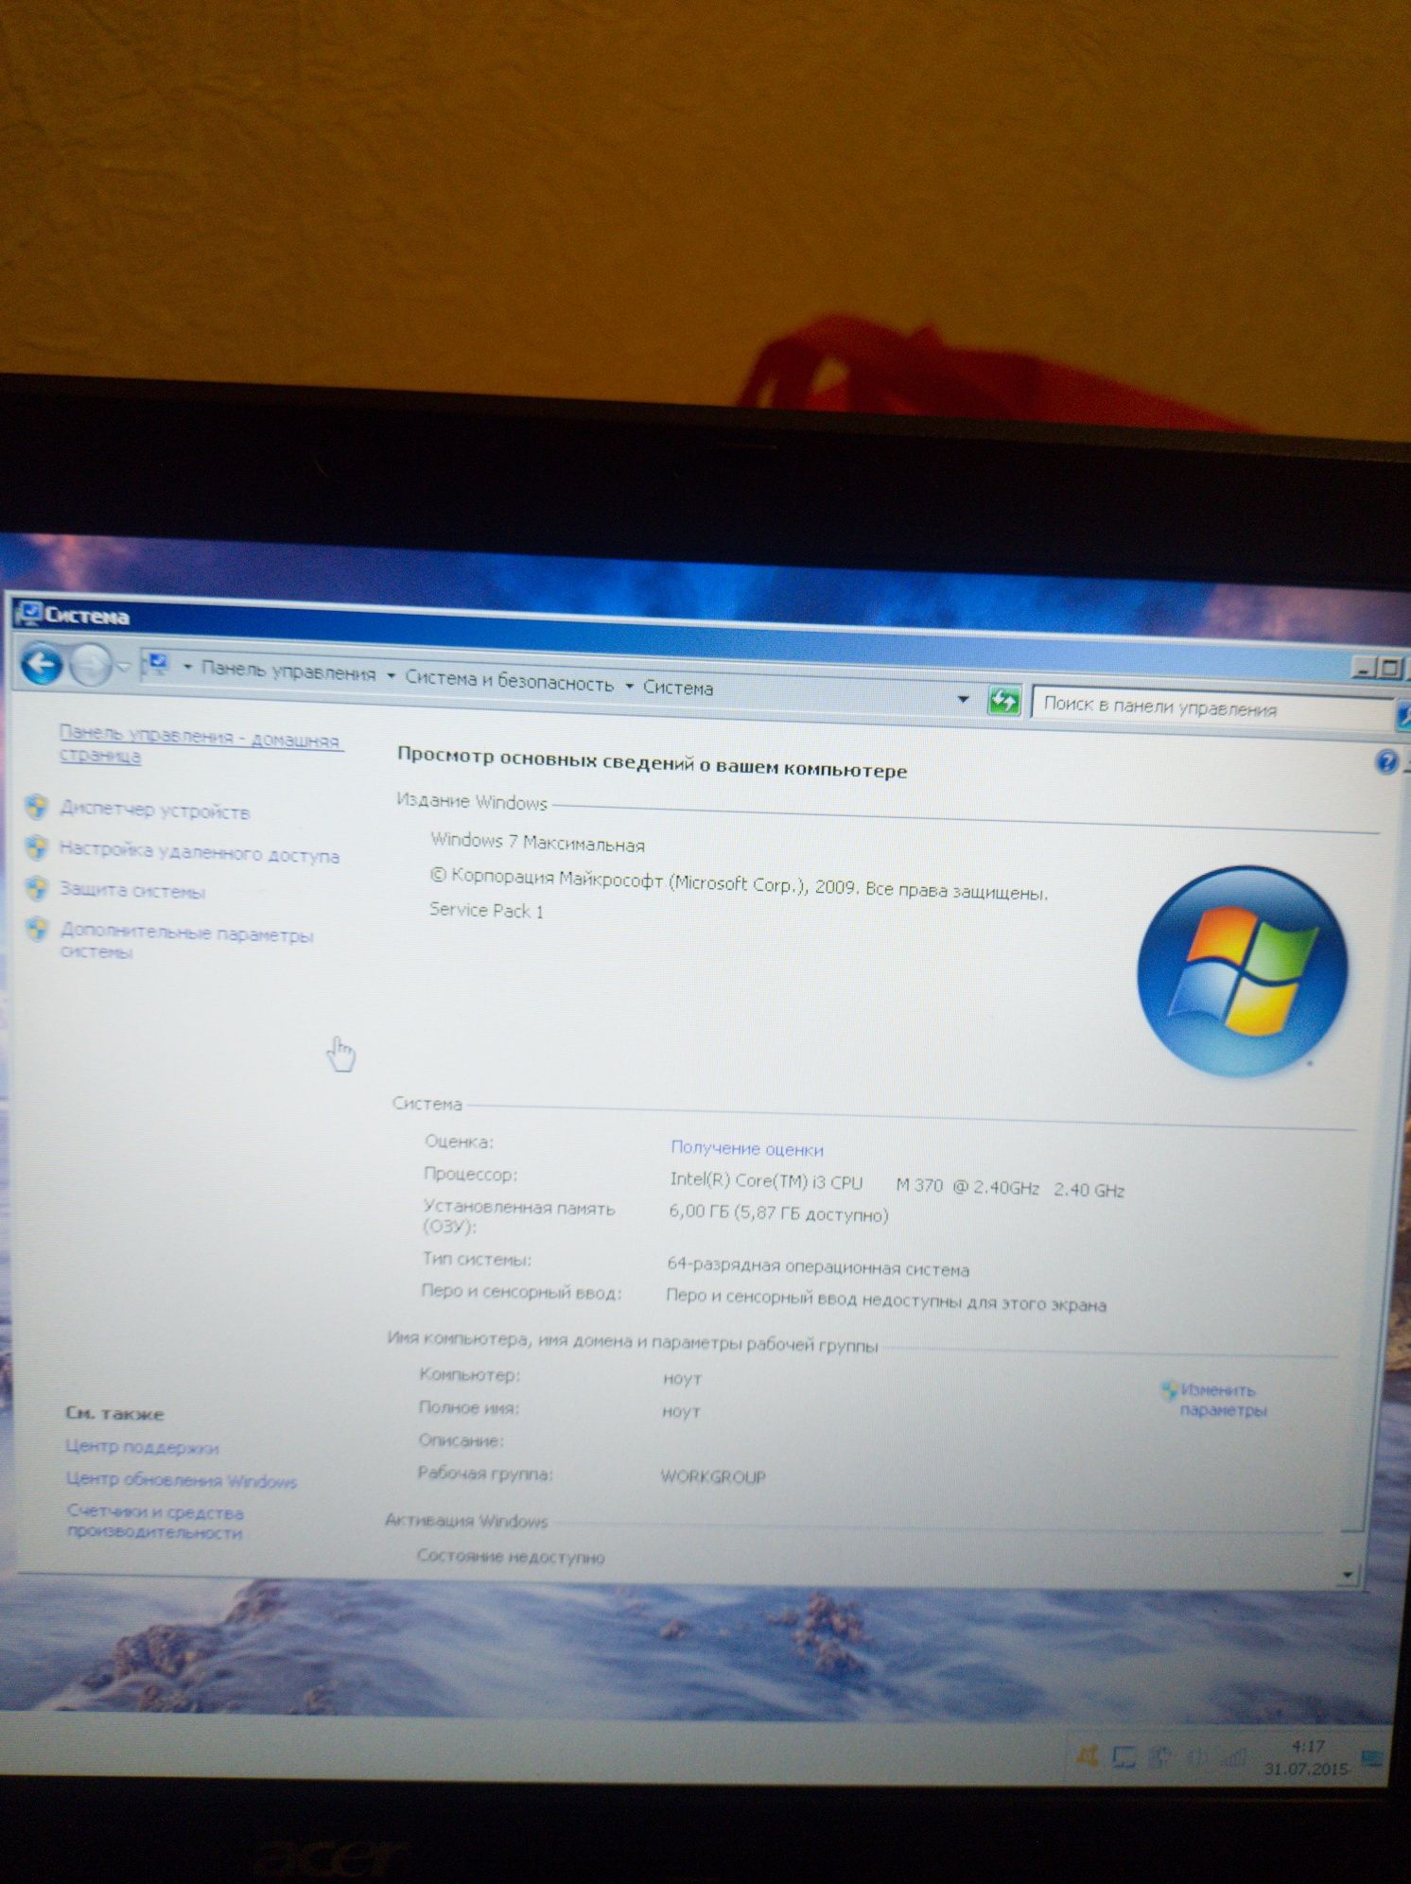Select the Service Pack 1 text
The image size is (1411, 1884).
click(486, 910)
